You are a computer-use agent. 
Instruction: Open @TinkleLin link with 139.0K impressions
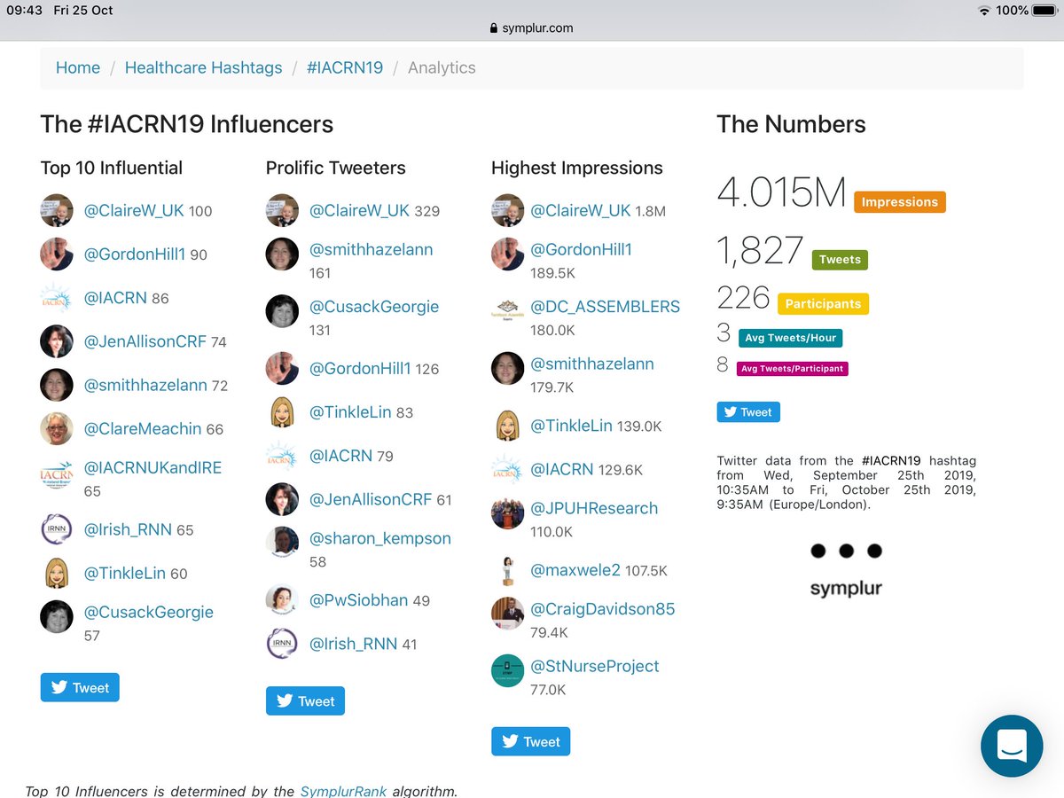pyautogui.click(x=571, y=426)
